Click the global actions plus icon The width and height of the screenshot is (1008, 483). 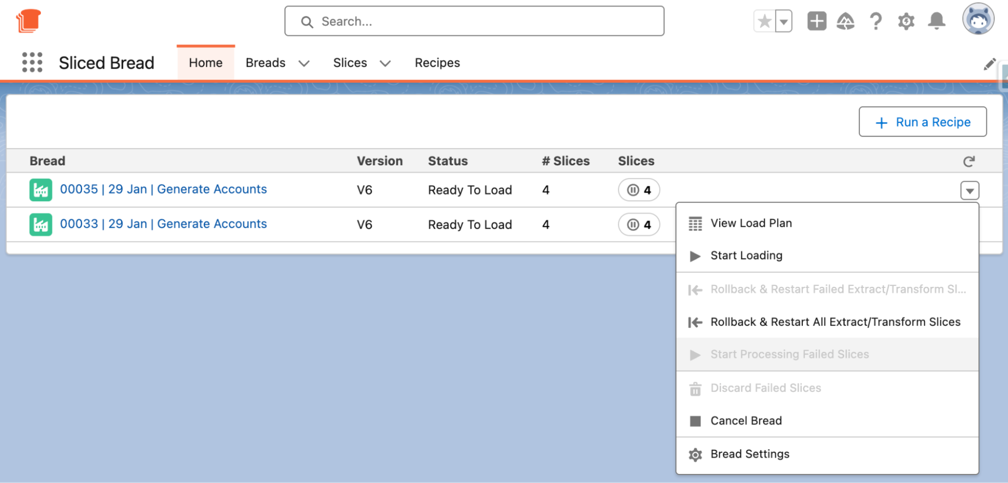816,21
